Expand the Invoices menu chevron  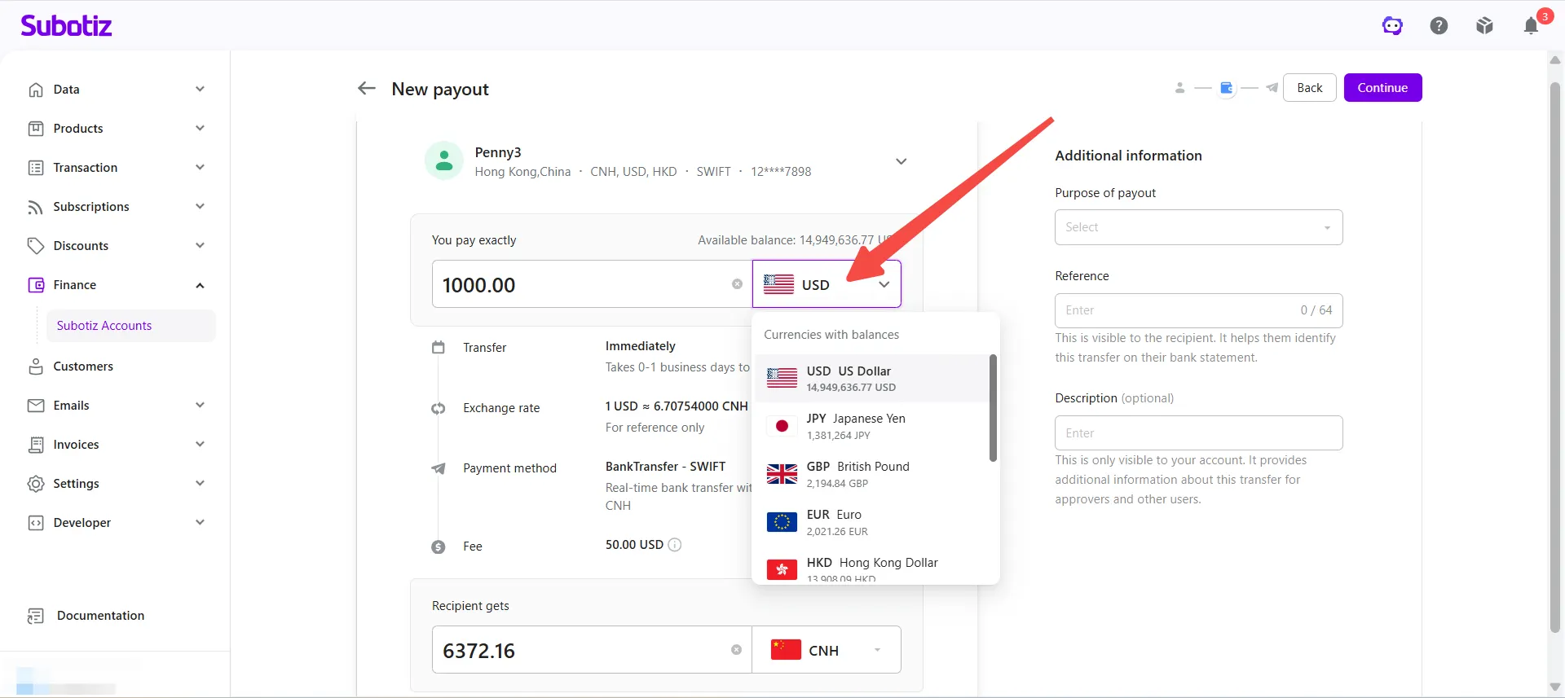point(200,444)
